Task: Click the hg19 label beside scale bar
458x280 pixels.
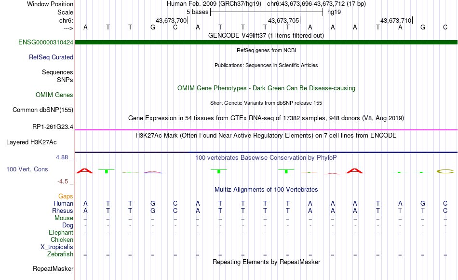Action: [334, 12]
